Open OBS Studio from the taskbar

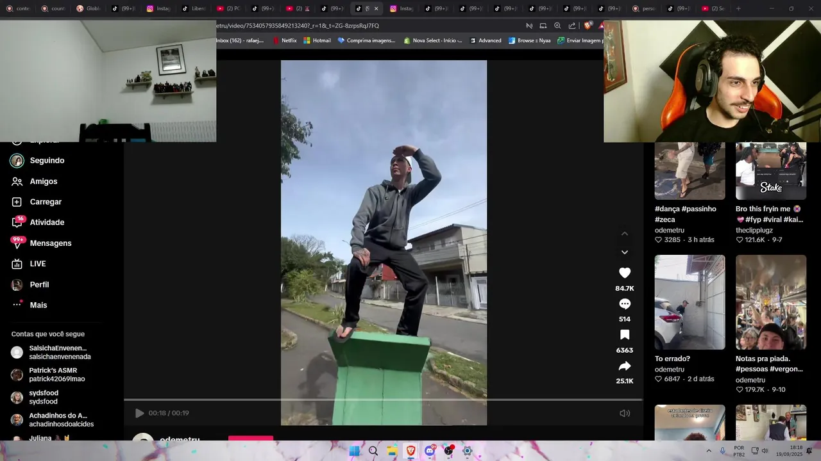point(448,451)
